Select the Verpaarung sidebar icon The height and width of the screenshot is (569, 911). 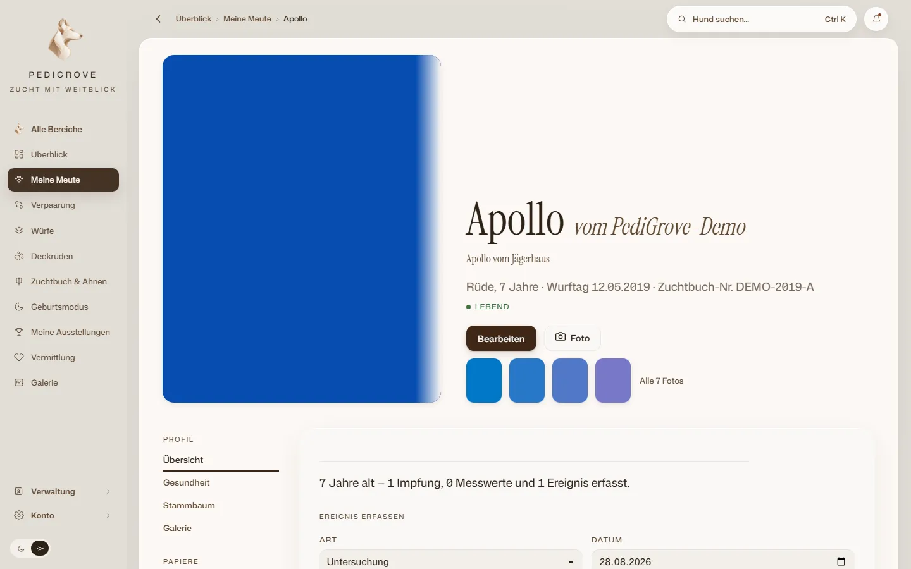pyautogui.click(x=19, y=205)
